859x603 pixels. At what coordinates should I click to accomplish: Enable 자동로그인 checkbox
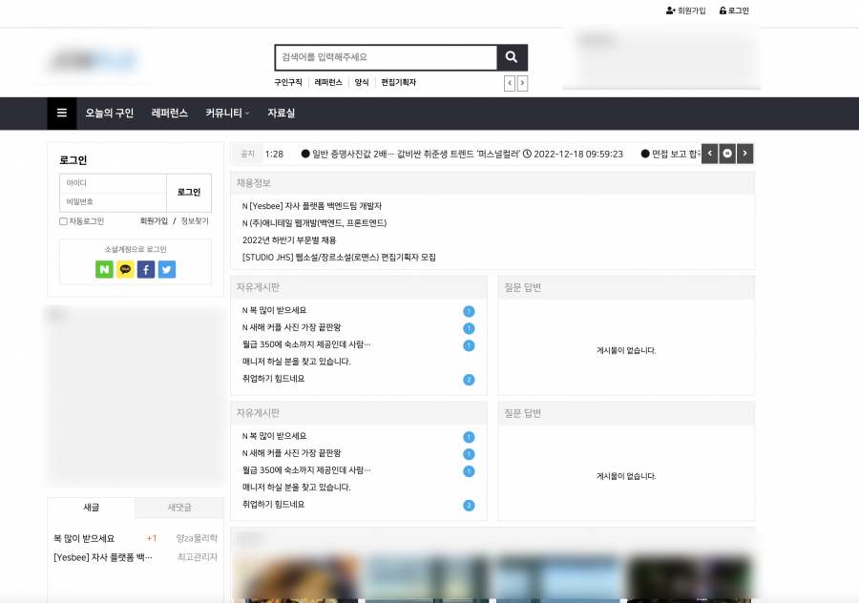point(63,221)
